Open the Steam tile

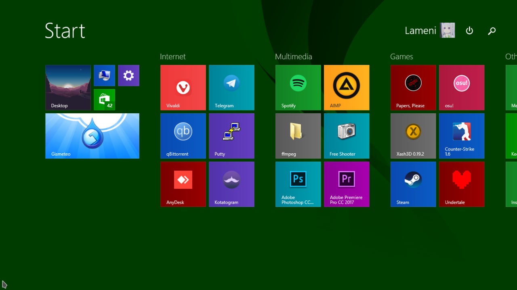[413, 184]
